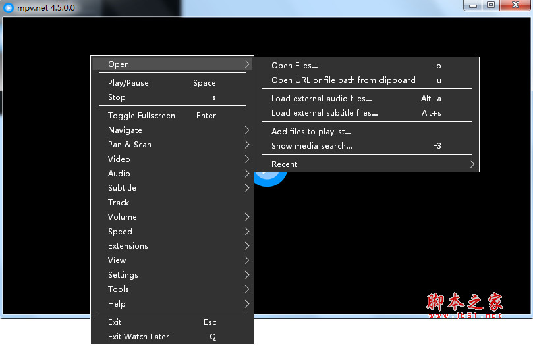
Task: Expand the Help submenu
Action: (x=173, y=304)
